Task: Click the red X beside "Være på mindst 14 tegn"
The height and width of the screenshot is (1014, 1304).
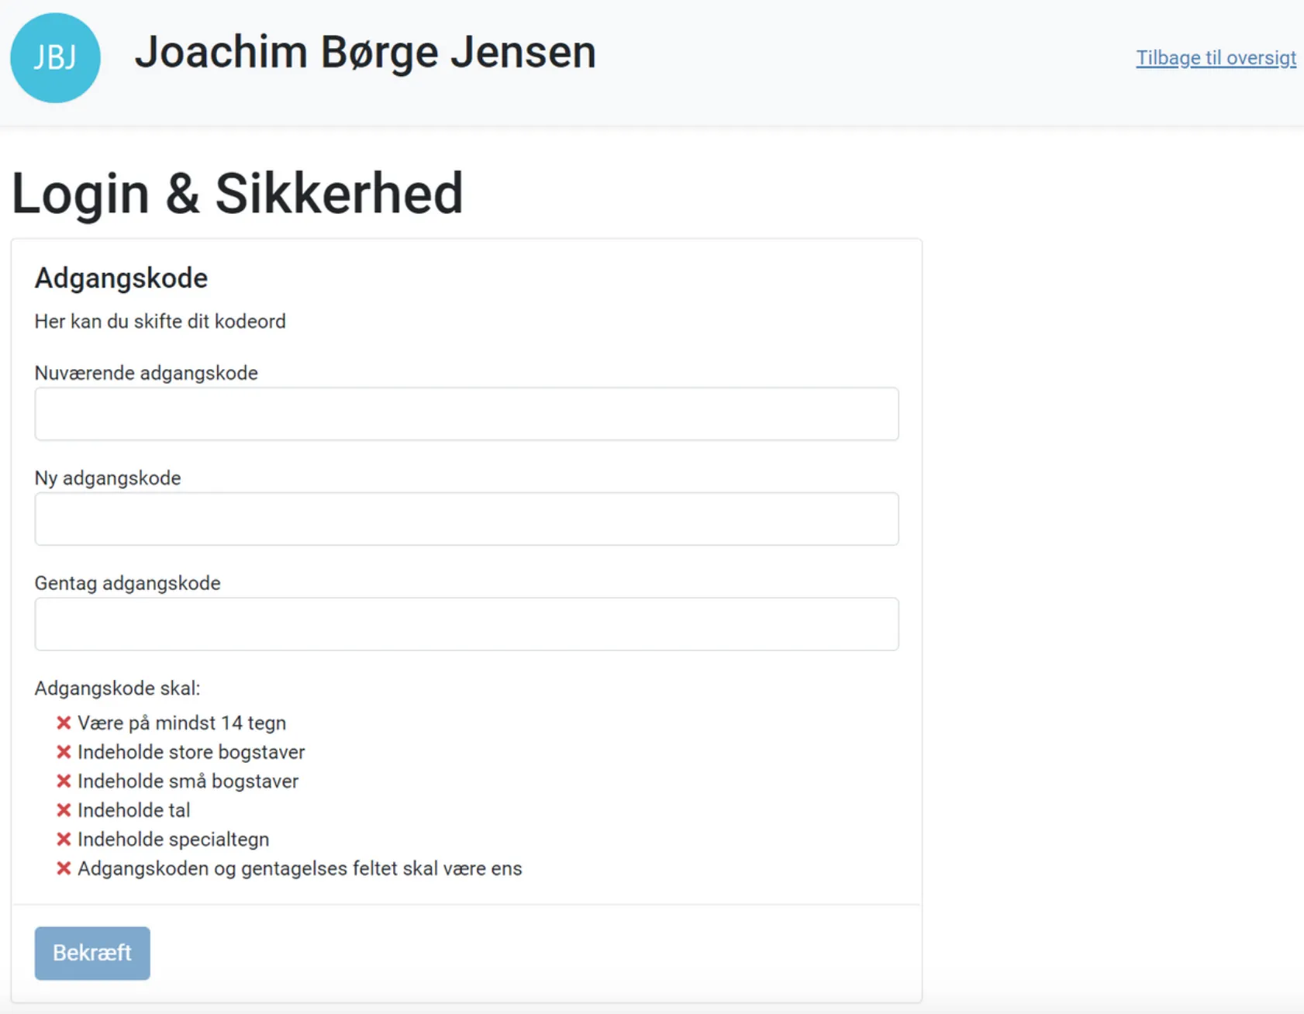Action: 64,723
